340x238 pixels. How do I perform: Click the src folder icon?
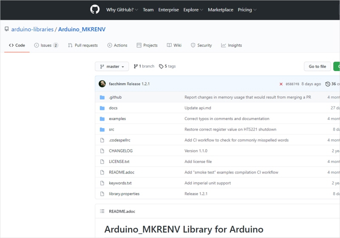[102, 129]
